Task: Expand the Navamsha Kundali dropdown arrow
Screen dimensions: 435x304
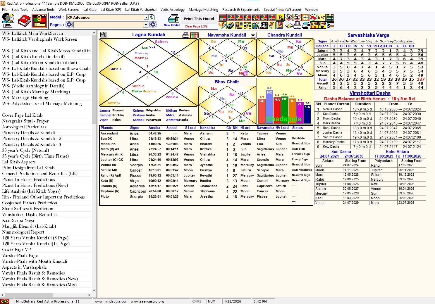Action: click(253, 35)
